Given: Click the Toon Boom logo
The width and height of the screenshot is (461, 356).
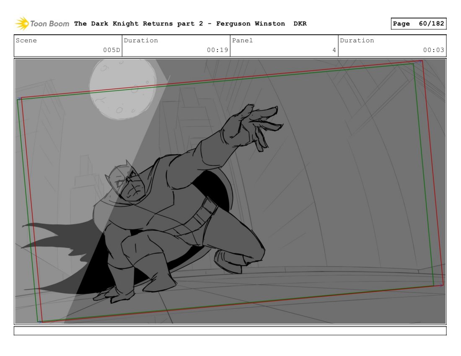Looking at the screenshot, I should 42,23.
